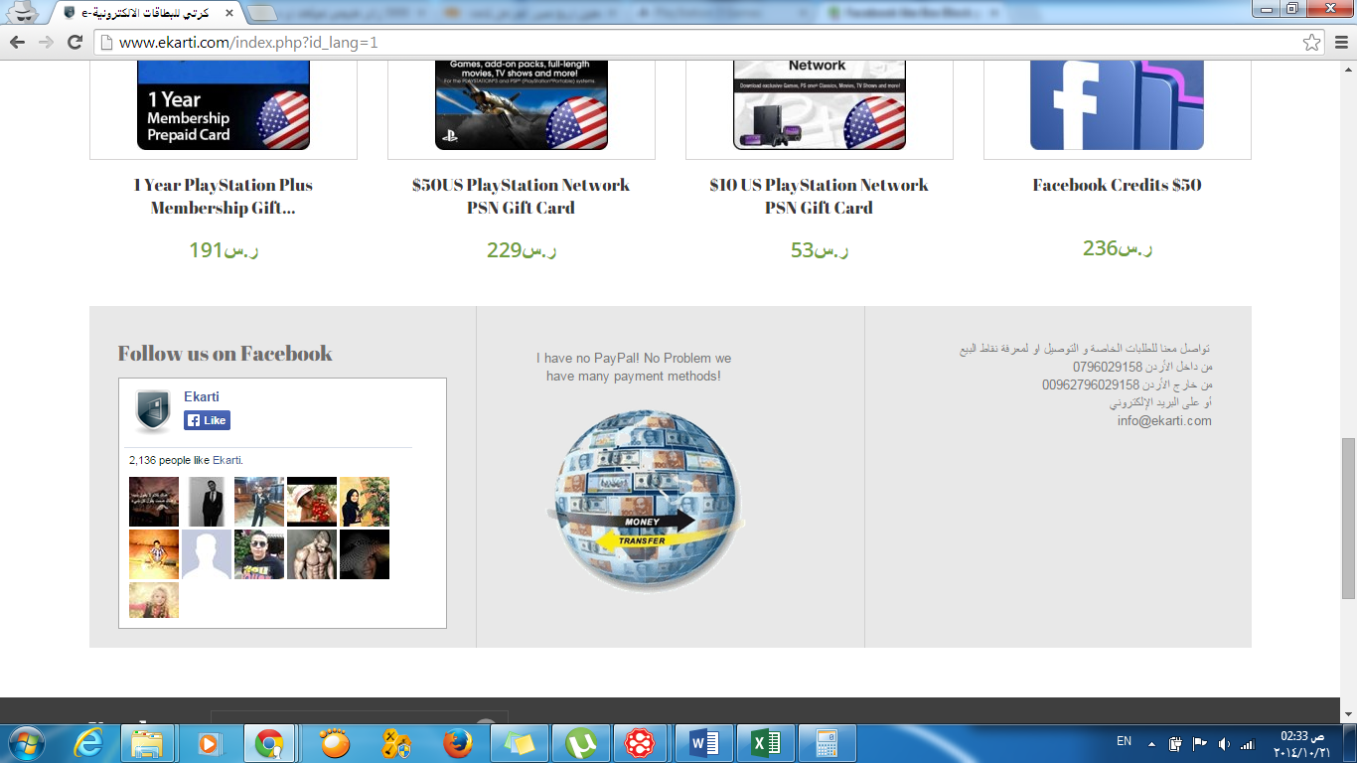Open the EN language indicator

pos(1124,742)
